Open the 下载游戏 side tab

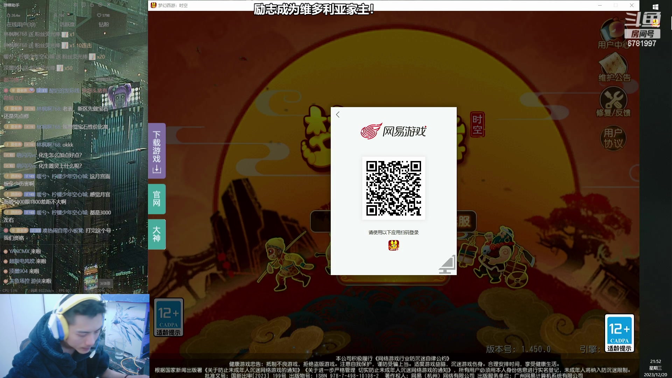pos(157,151)
